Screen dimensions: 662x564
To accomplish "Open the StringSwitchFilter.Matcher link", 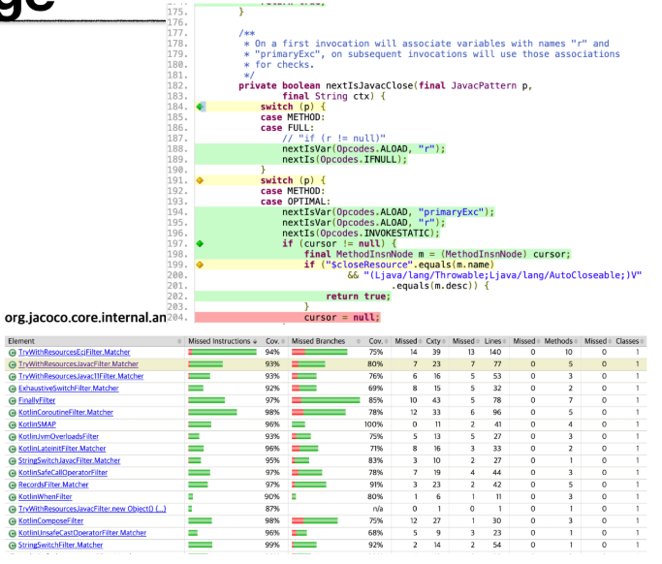I will [60, 546].
